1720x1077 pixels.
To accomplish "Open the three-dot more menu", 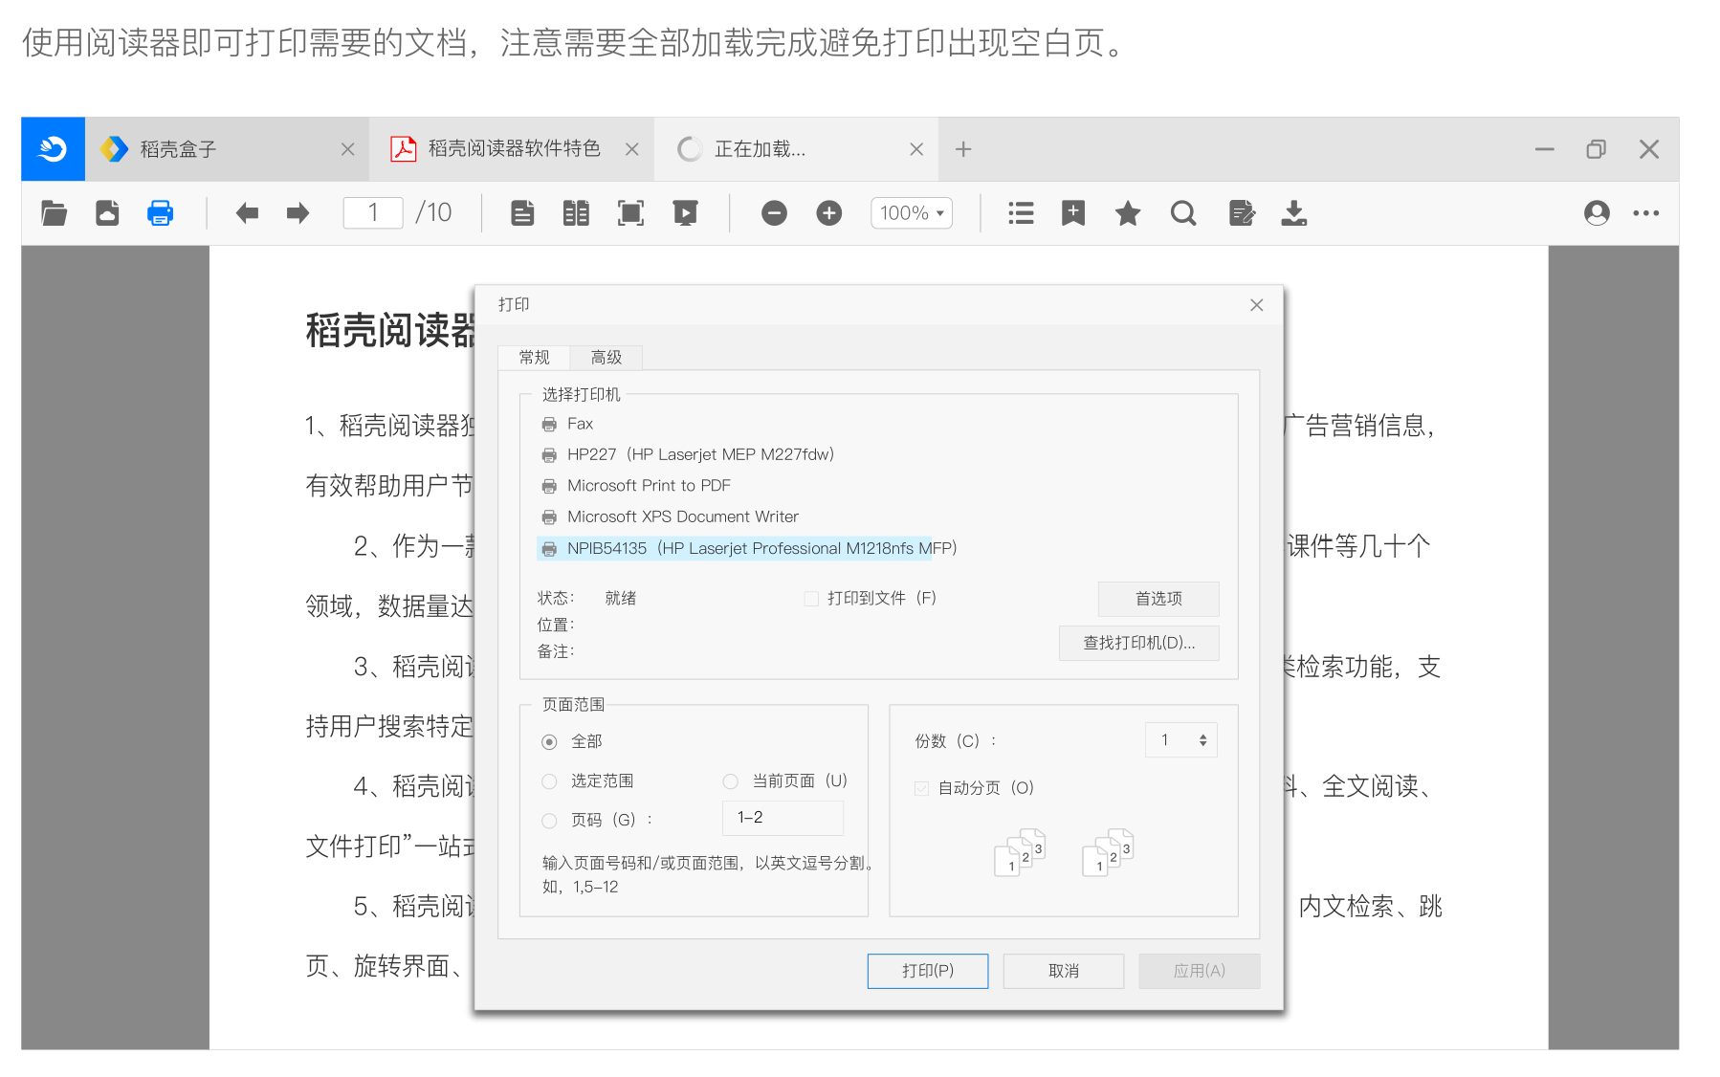I will click(x=1645, y=212).
